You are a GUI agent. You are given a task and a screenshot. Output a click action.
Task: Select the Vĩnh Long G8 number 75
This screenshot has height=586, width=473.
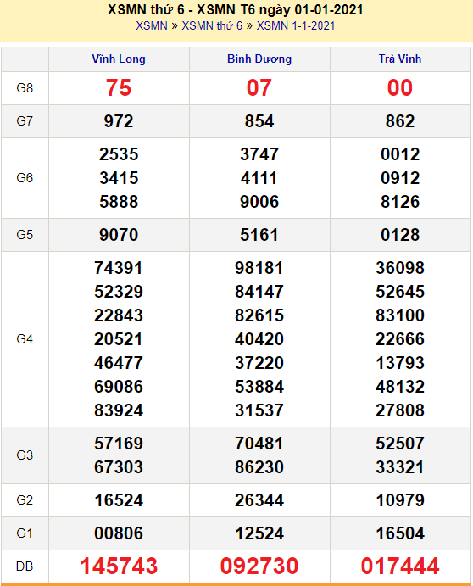click(119, 88)
